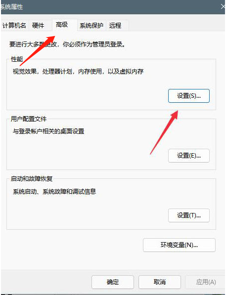Click the 用户配置文件 group heading
This screenshot has height=295, width=226.
point(29,119)
